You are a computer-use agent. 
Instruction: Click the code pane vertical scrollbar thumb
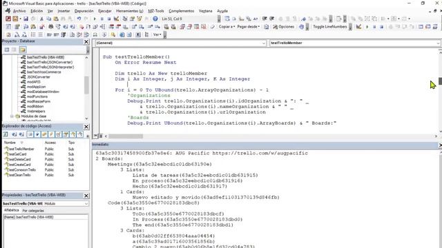pyautogui.click(x=440, y=81)
